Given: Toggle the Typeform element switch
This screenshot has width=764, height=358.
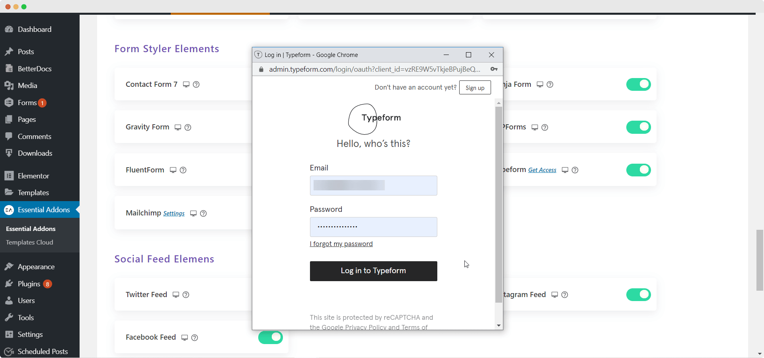Looking at the screenshot, I should pyautogui.click(x=638, y=170).
